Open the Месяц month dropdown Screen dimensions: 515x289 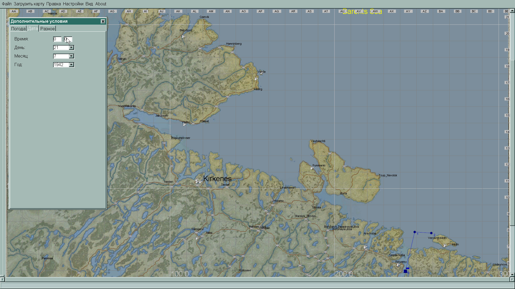pyautogui.click(x=71, y=56)
